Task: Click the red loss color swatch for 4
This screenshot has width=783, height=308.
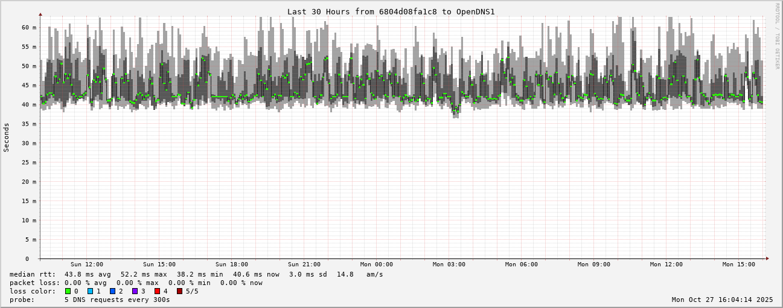Action: tap(157, 291)
